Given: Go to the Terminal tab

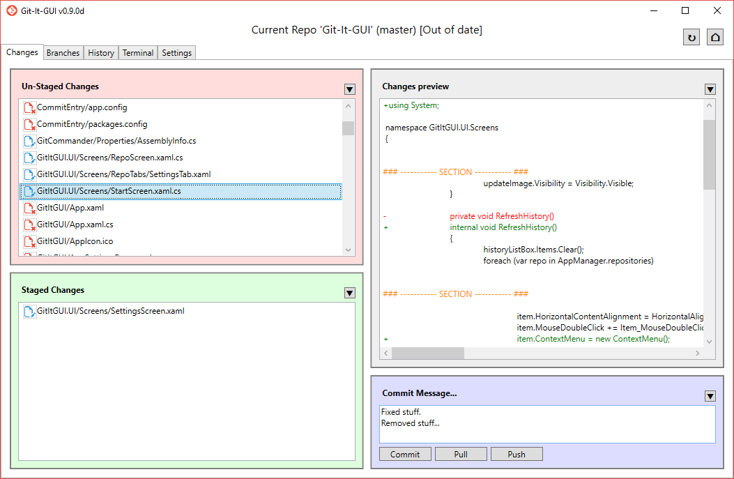Looking at the screenshot, I should pos(138,53).
